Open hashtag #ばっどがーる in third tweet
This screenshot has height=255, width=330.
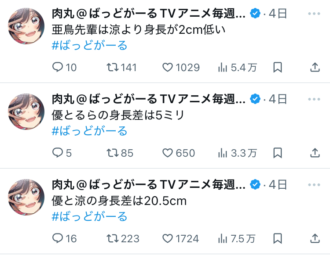[89, 216]
